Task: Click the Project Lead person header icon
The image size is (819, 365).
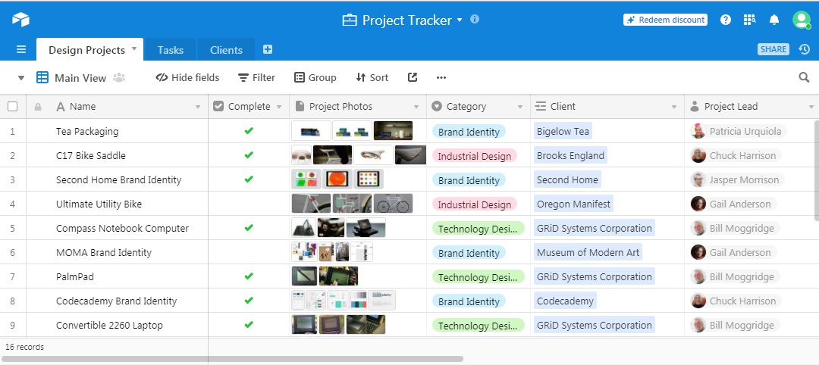Action: (x=694, y=106)
